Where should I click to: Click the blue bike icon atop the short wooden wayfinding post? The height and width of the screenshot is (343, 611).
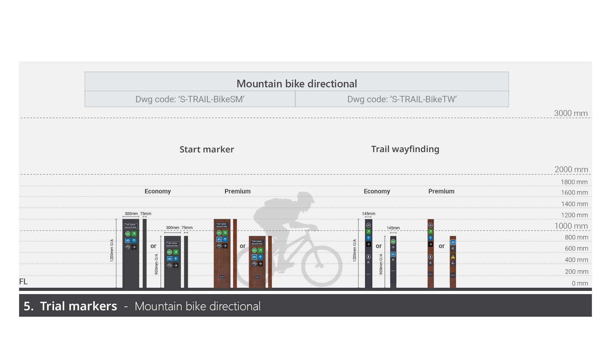(453, 242)
